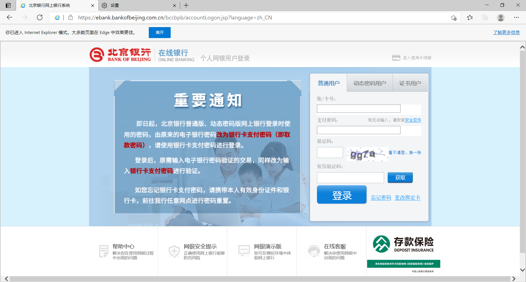Click the credit card icon beside 进入信用卡网银
Viewport: 526px width, 282px height.
point(396,58)
